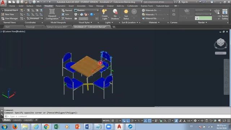The width and height of the screenshot is (231, 130).
Task: Click the Open file icon in Quick Access
Action: (x=14, y=2)
